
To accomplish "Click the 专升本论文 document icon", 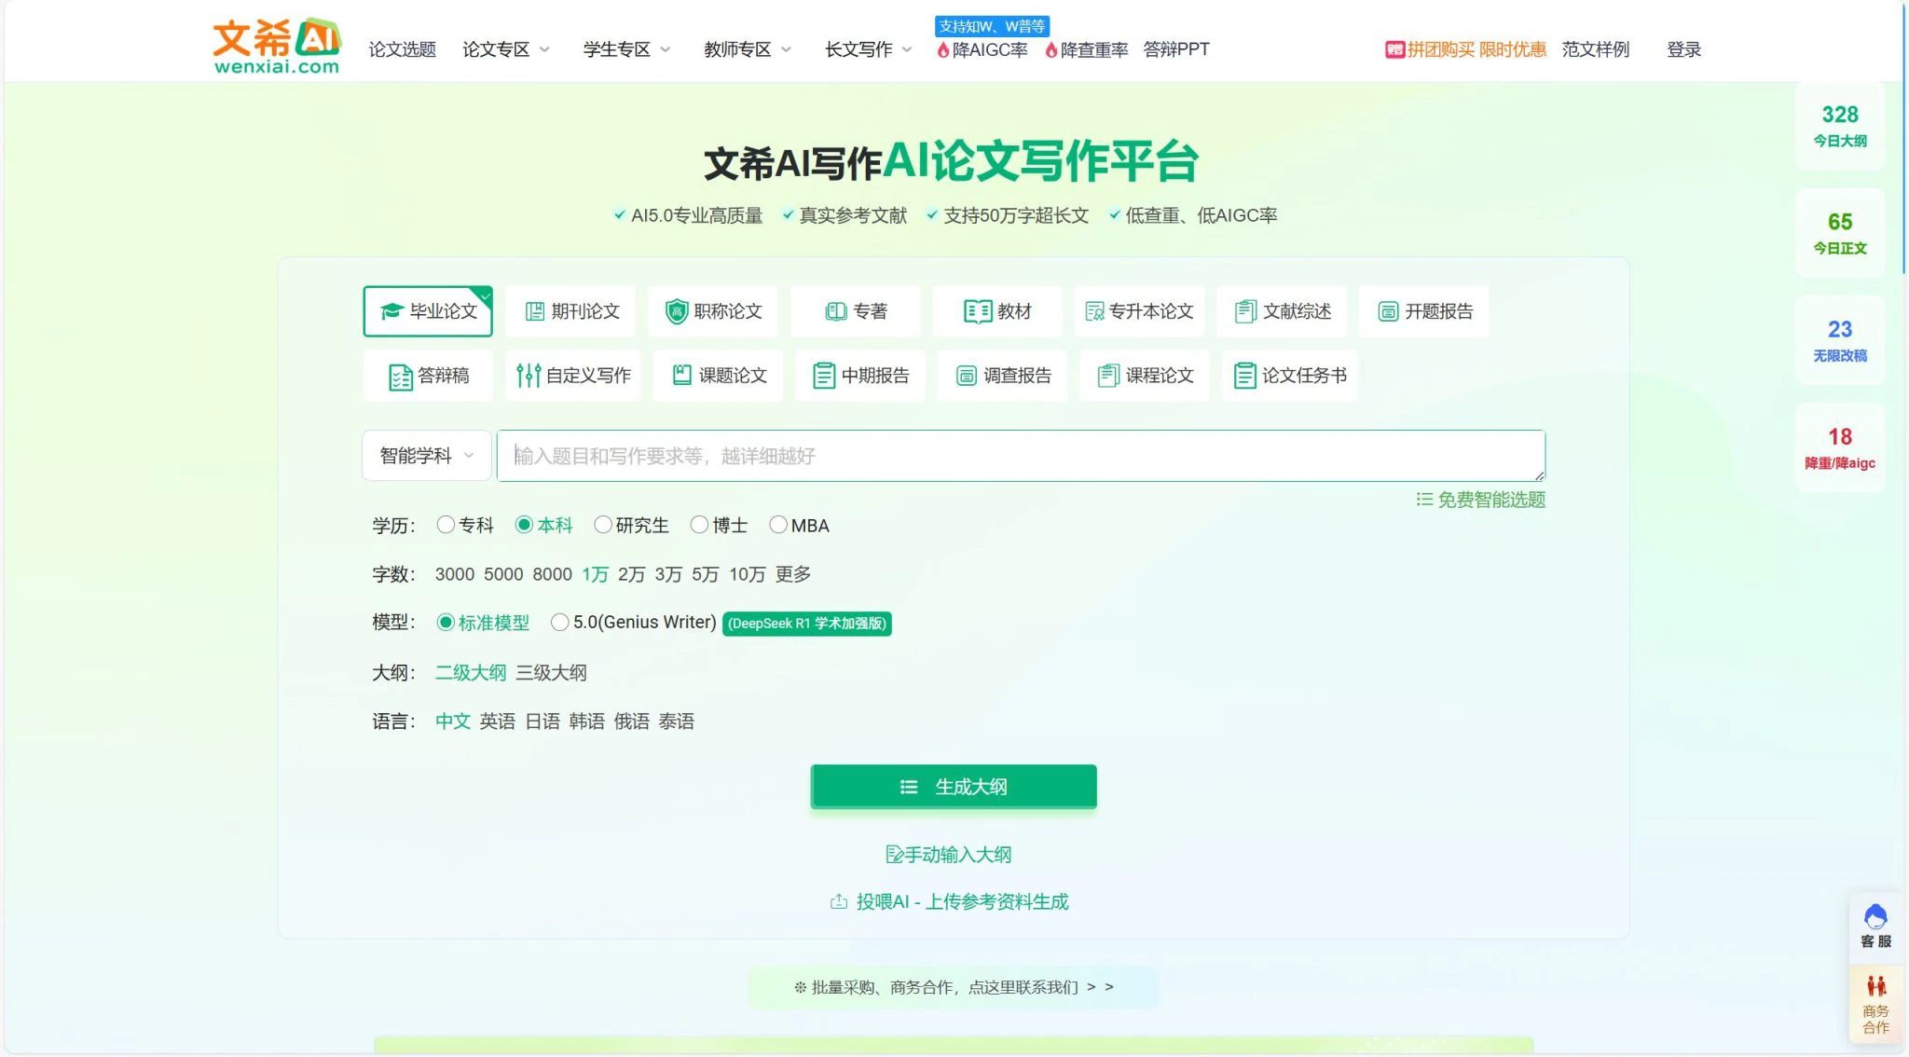I will point(1094,311).
